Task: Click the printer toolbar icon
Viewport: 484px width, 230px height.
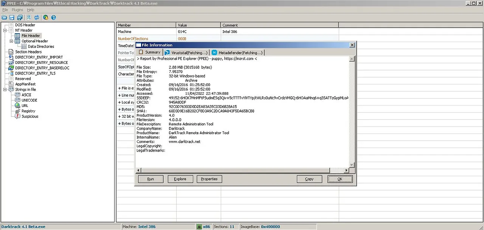Action: [x=20, y=17]
